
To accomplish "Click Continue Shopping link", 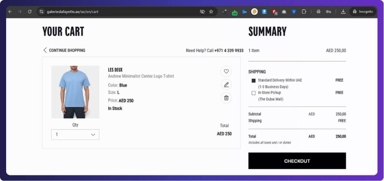I will click(64, 51).
